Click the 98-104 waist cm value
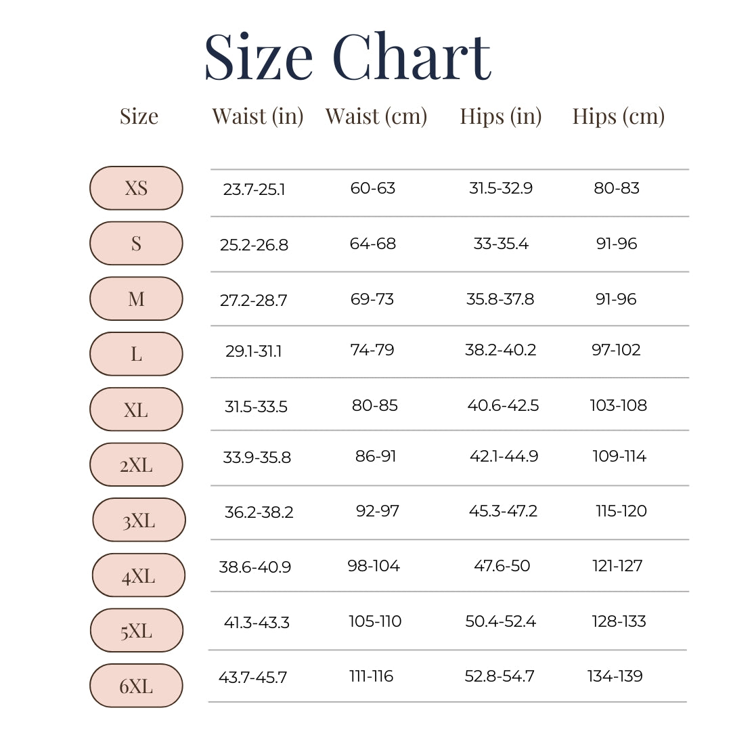 tap(374, 566)
